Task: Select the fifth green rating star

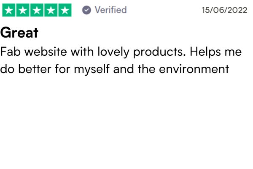Action: (x=65, y=10)
